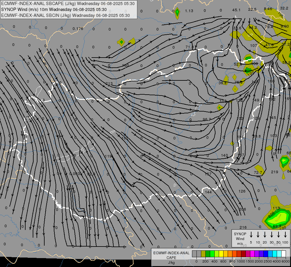Click the 'SYNOP Wind m/s' legend label
The width and height of the screenshot is (291, 267).
click(240, 239)
